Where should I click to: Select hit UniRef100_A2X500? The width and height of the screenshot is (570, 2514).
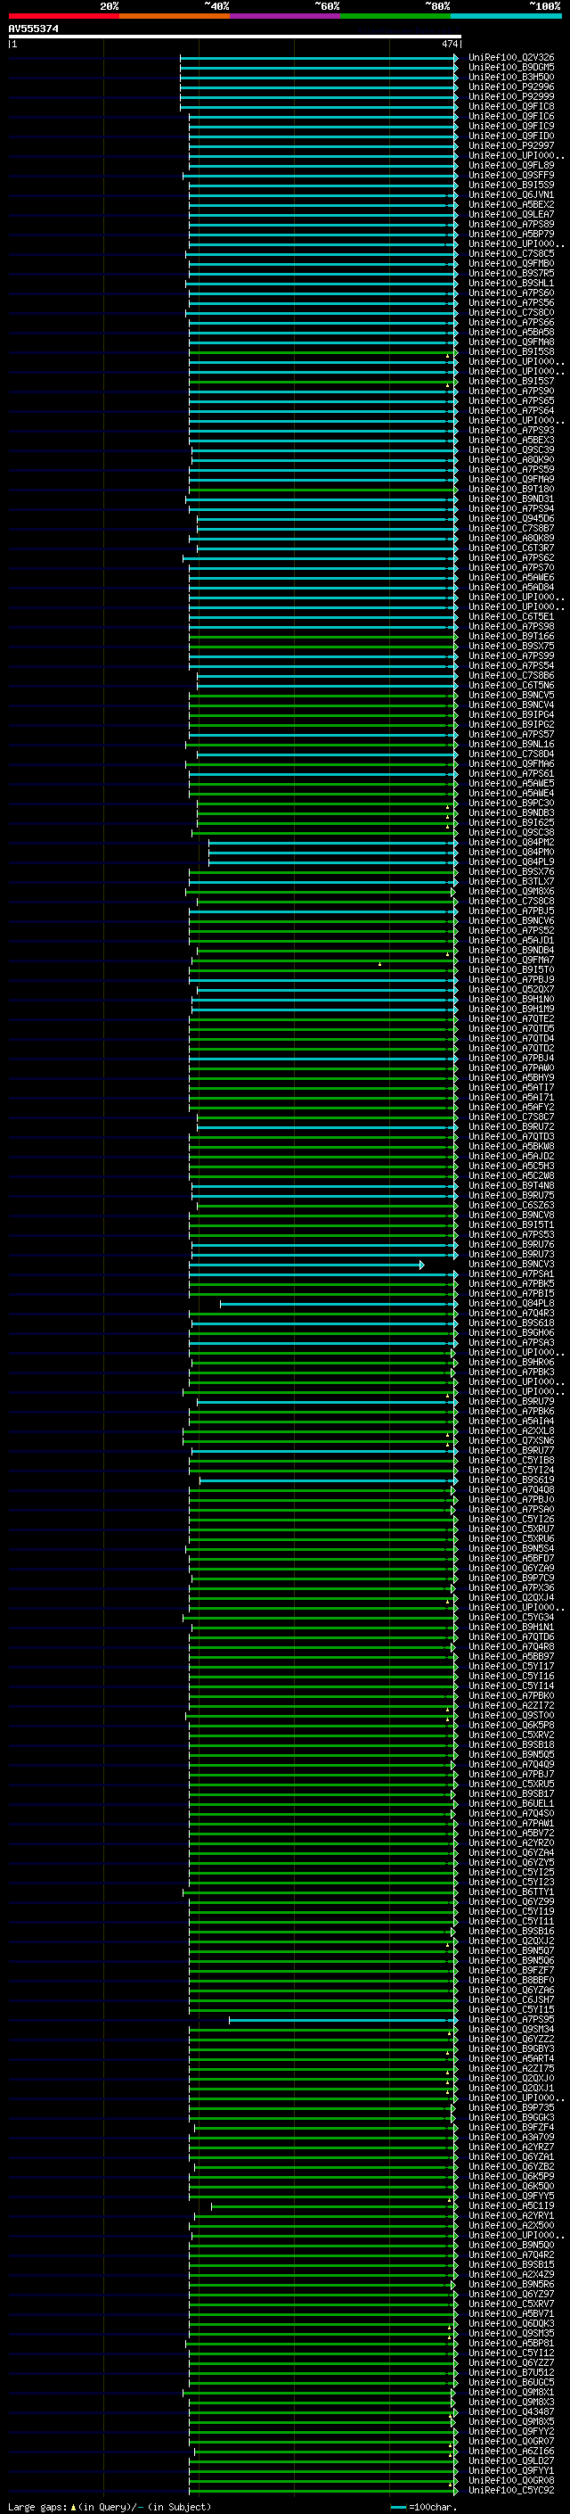pos(510,2227)
